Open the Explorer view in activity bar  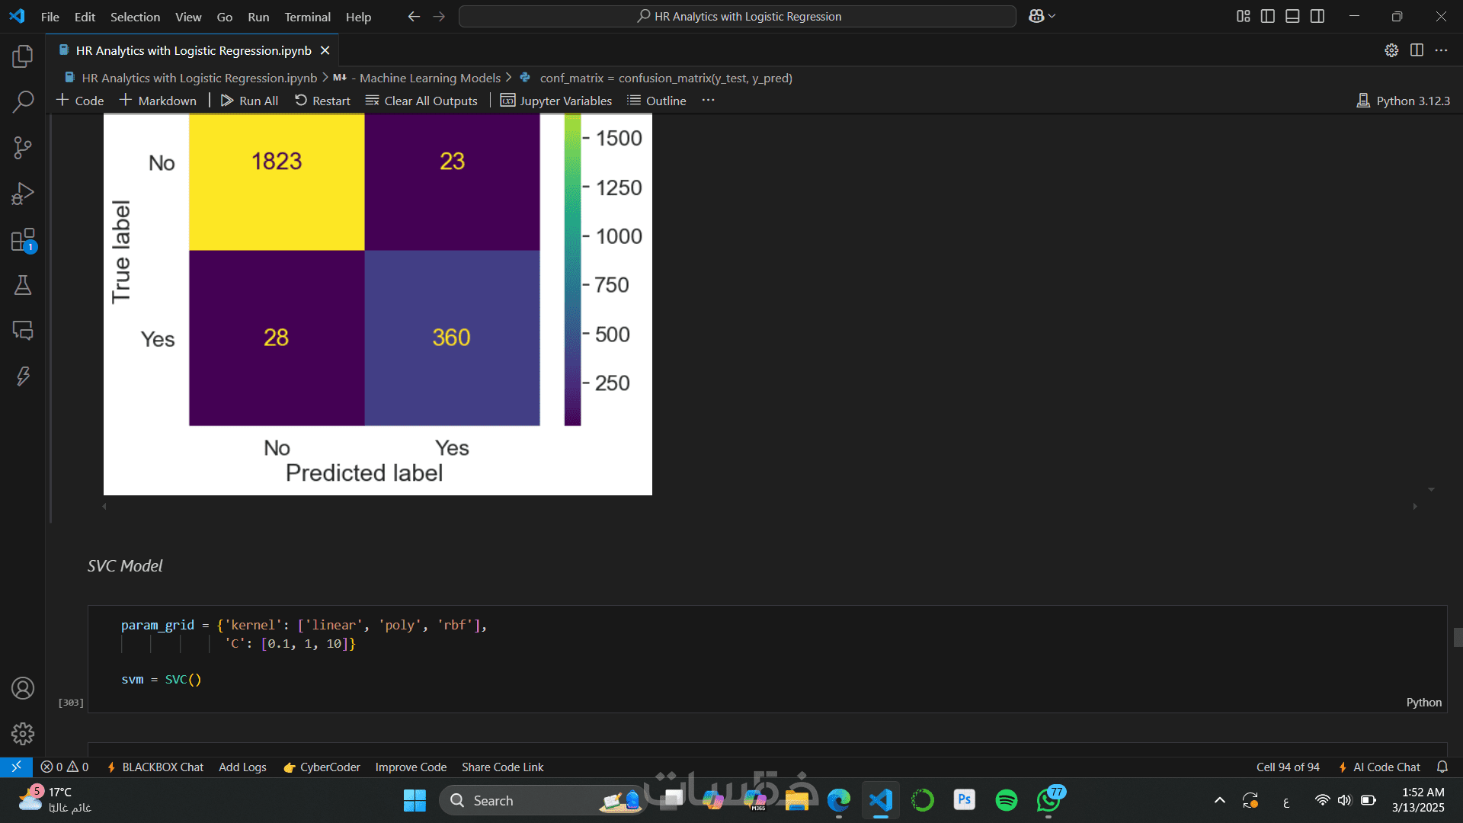[23, 56]
